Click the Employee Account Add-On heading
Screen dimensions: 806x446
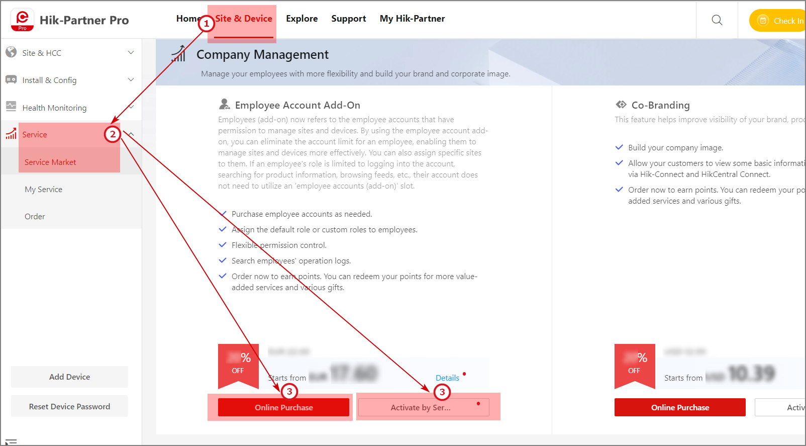pyautogui.click(x=297, y=105)
